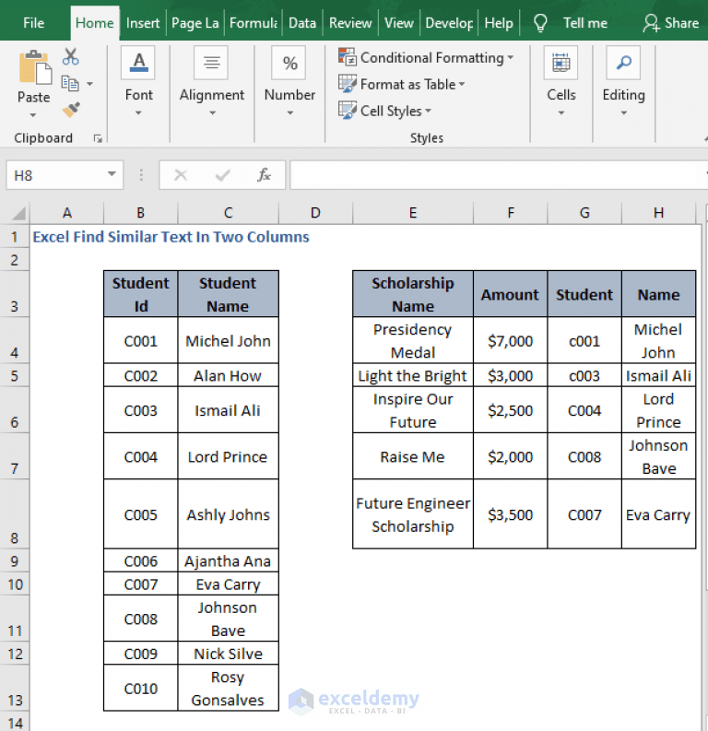
Task: Click the Copy icon in Clipboard
Action: pyautogui.click(x=70, y=84)
